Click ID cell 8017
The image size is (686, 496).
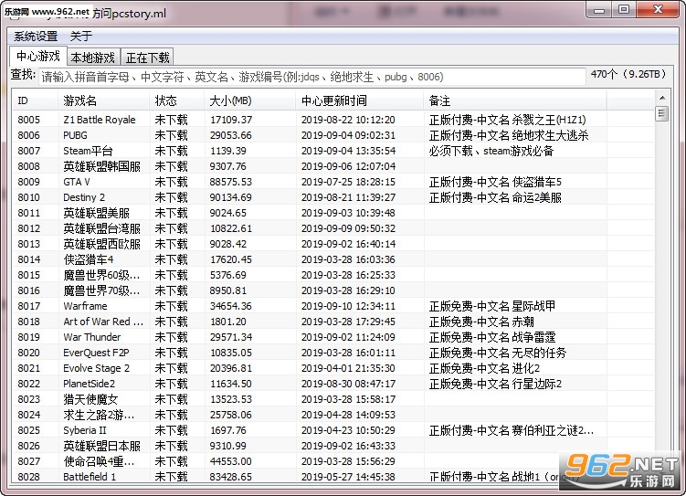click(28, 306)
